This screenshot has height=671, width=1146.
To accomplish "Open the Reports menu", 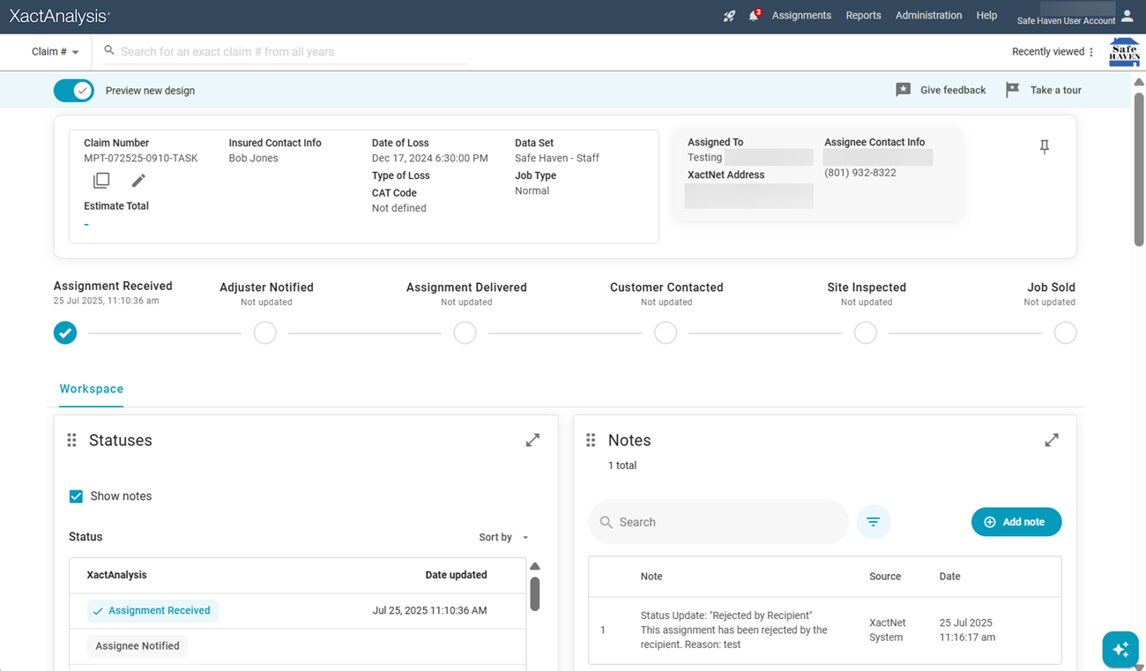I will [863, 16].
